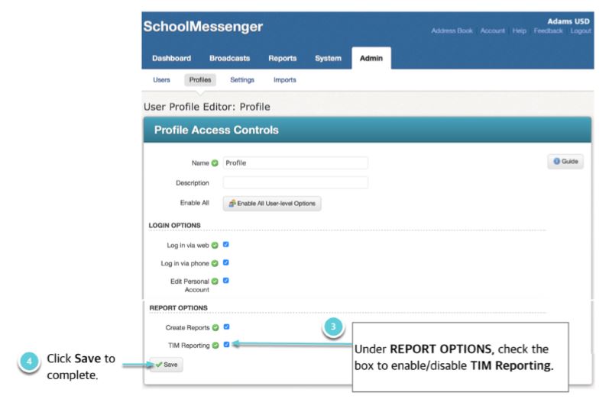Toggle the Create Reports checkbox
Image resolution: width=609 pixels, height=402 pixels.
tap(227, 326)
